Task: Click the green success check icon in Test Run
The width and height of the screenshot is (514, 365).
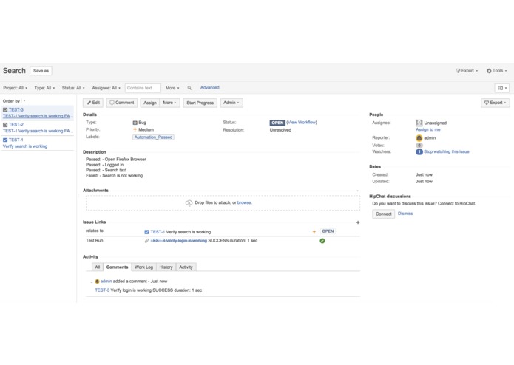Action: coord(322,241)
